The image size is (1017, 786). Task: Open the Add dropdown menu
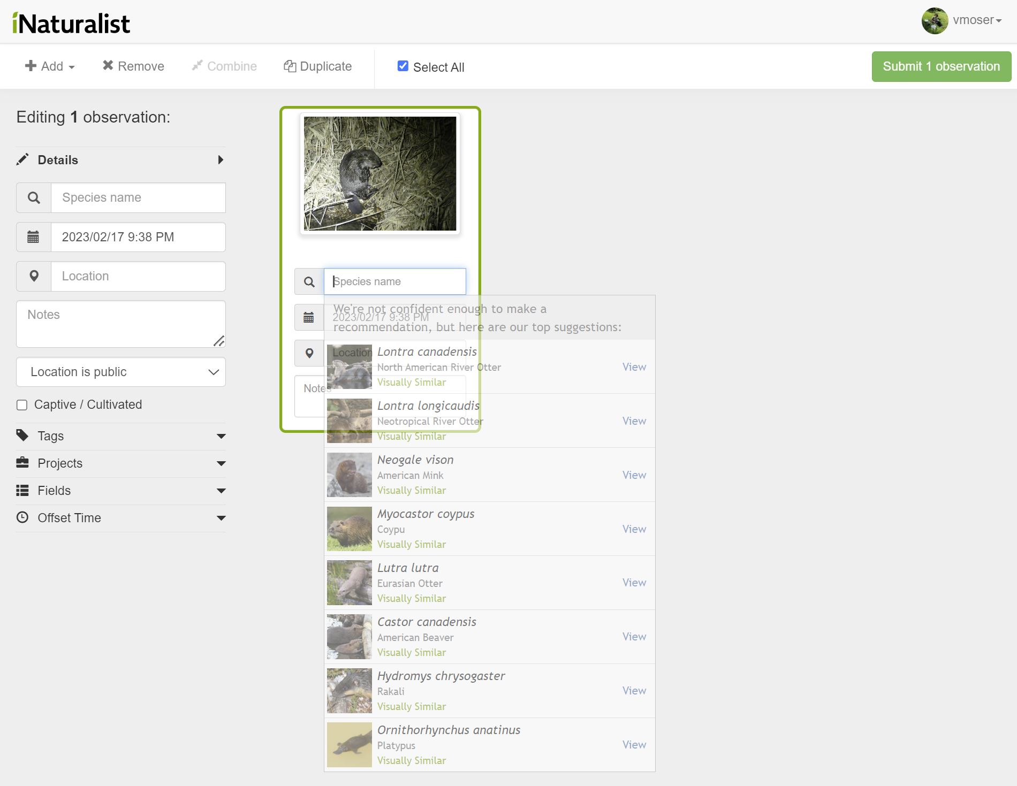pyautogui.click(x=50, y=66)
